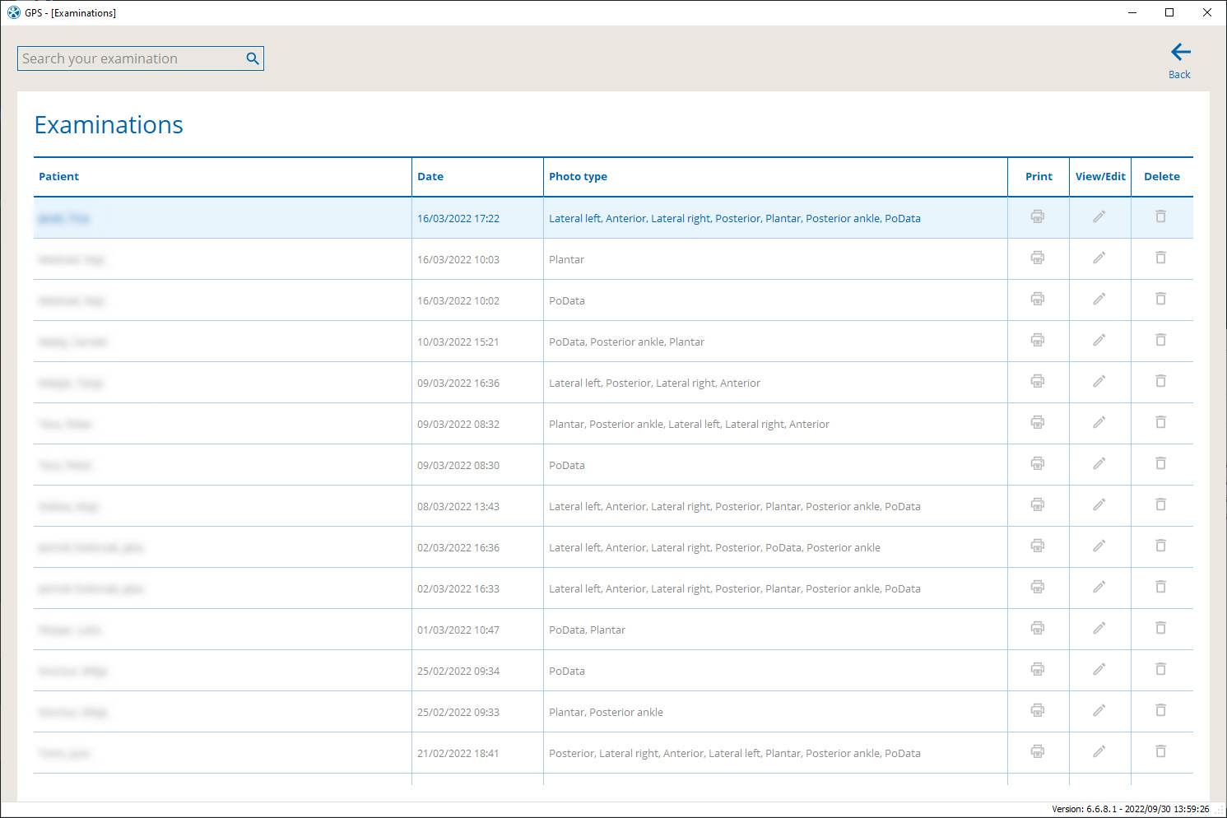Screen dimensions: 1227x818
Task: Edit the 02/03/2022 16:36 examination
Action: coord(1099,546)
